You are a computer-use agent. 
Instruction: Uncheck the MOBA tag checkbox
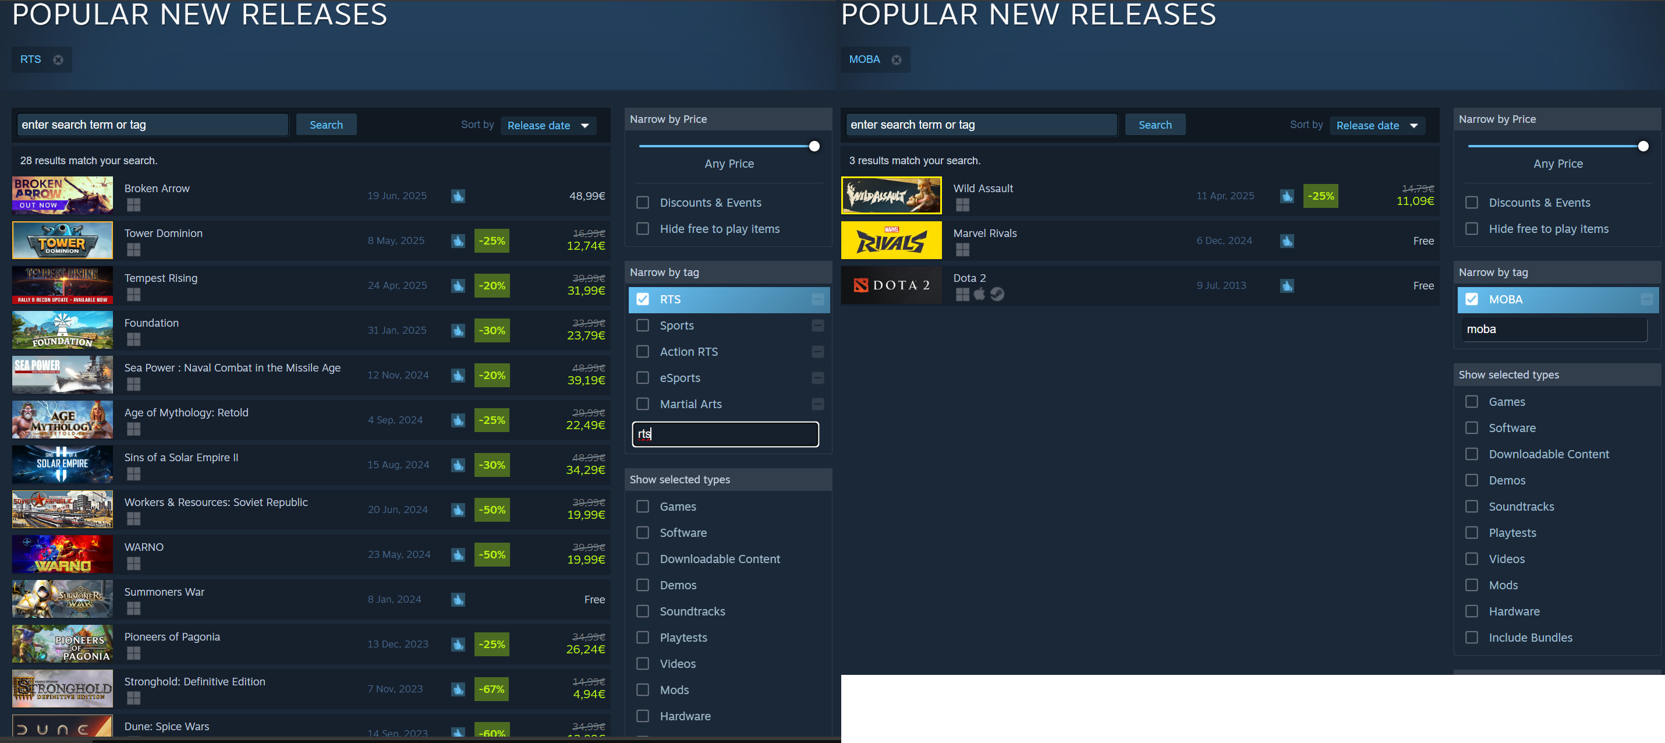[1471, 299]
